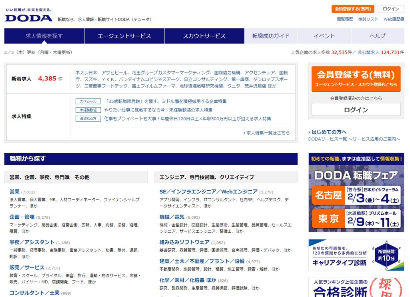410x297 pixels.
Task: Open DODAサービス一覧 guide link
Action: (354, 139)
